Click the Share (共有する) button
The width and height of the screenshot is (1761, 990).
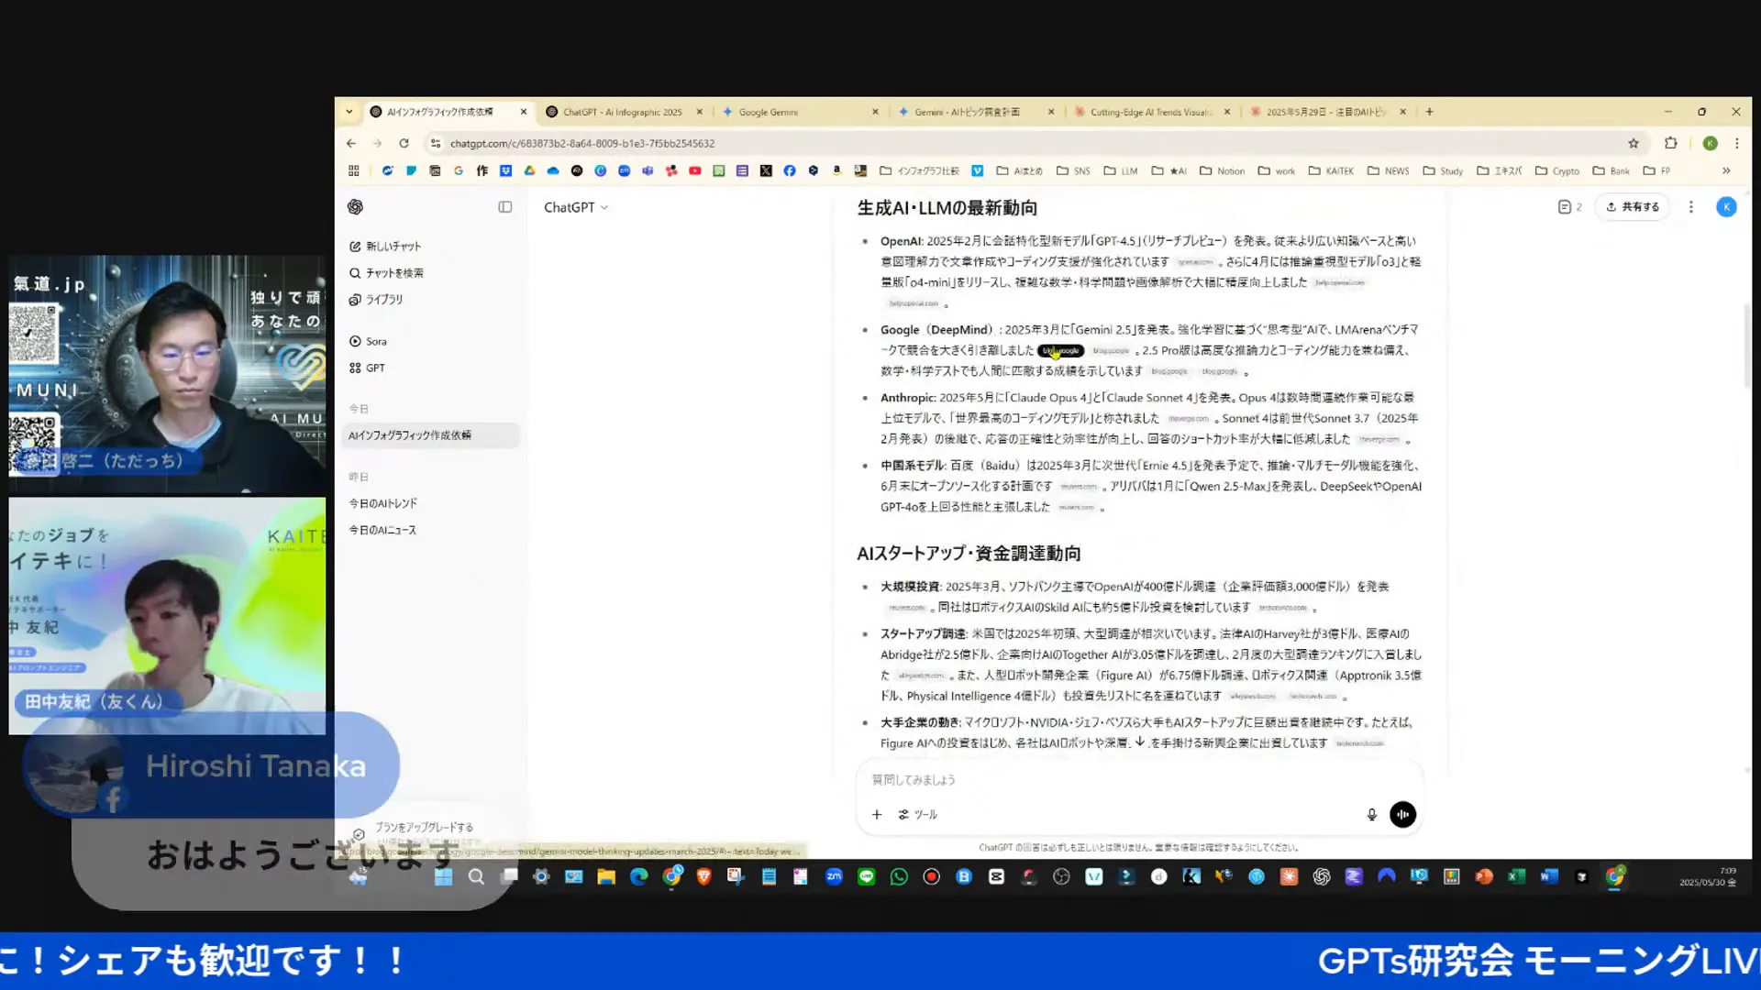pos(1633,207)
